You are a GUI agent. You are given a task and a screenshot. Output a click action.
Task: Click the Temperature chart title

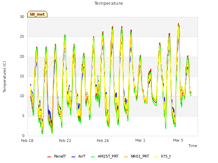tap(109, 3)
